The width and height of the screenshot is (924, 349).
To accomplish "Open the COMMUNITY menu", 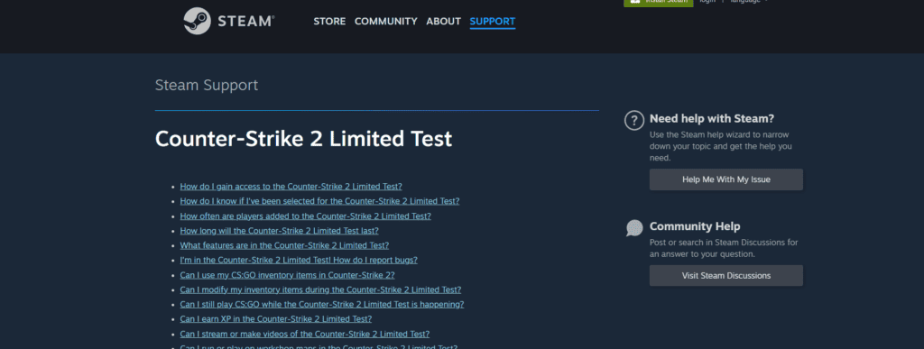I will 386,21.
